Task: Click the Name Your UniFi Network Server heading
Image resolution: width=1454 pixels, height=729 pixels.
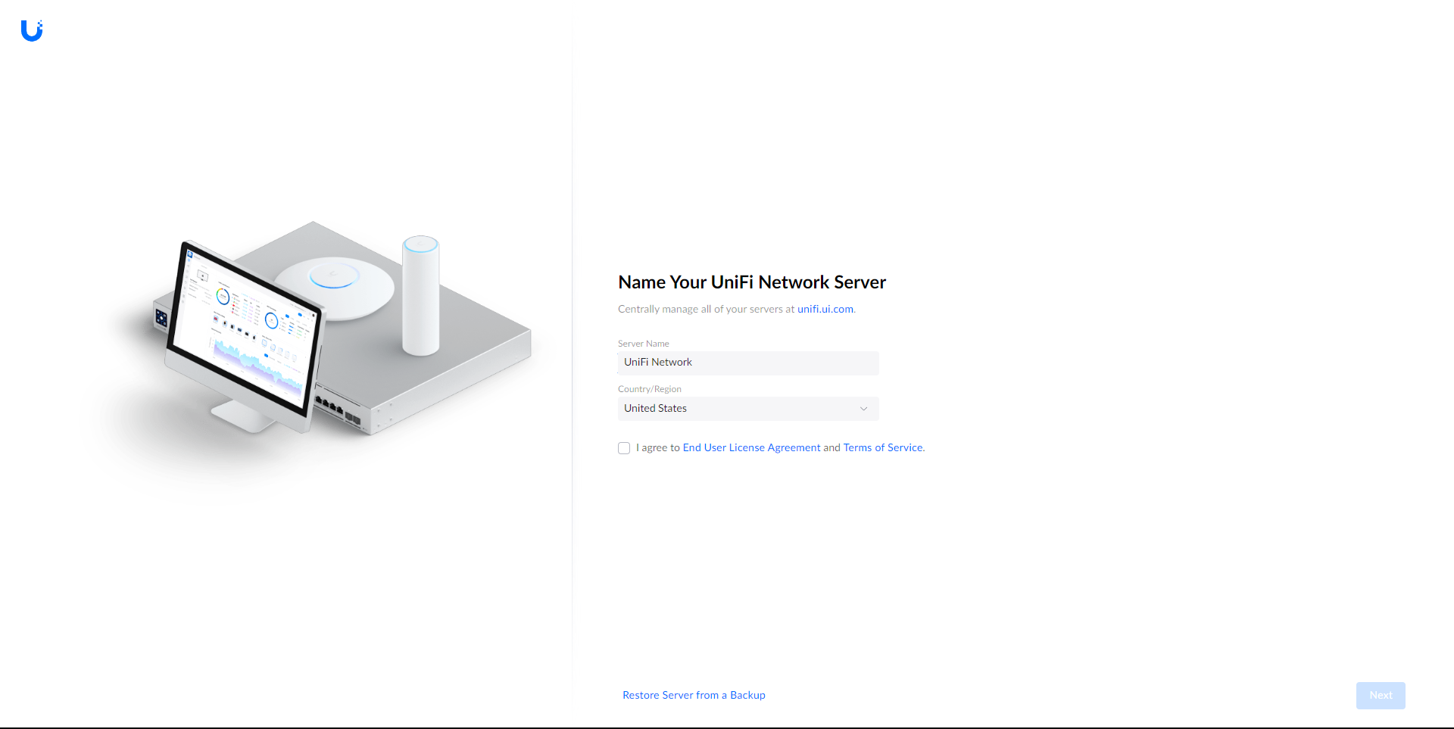Action: coord(752,282)
